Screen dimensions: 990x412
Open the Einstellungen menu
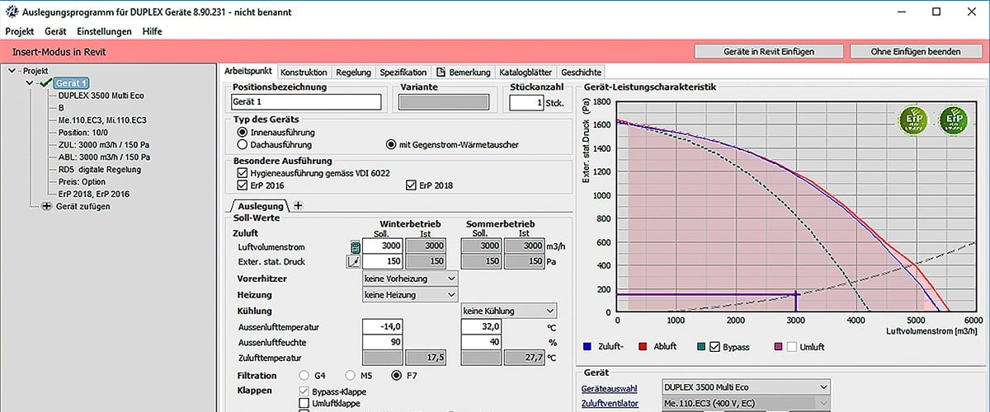pyautogui.click(x=104, y=31)
